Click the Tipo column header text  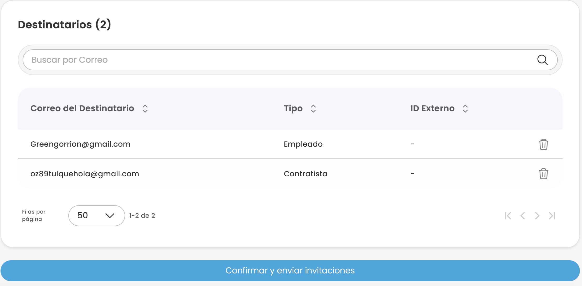(293, 108)
